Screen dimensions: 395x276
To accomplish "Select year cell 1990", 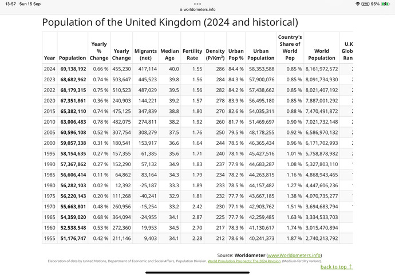I will point(49,164).
